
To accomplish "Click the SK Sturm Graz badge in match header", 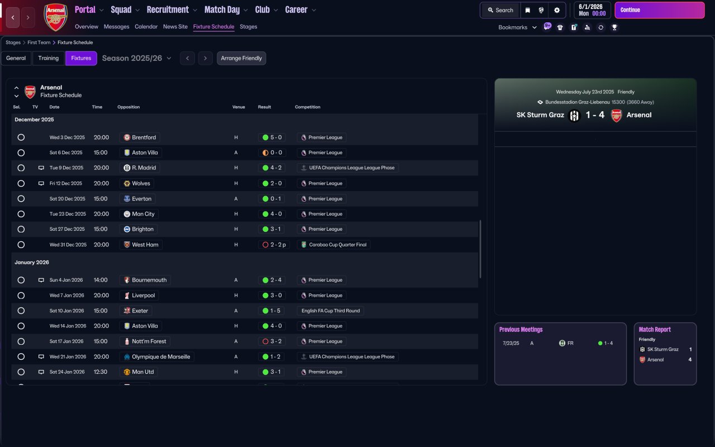I will coord(574,115).
